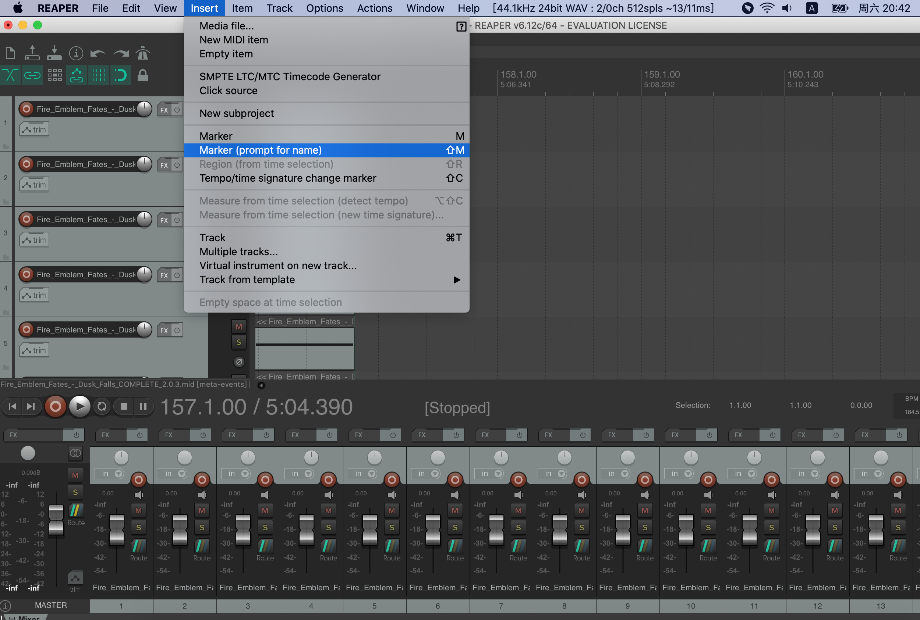Viewport: 920px width, 620px height.
Task: Choose Virtual instrument on new track
Action: (x=327, y=266)
